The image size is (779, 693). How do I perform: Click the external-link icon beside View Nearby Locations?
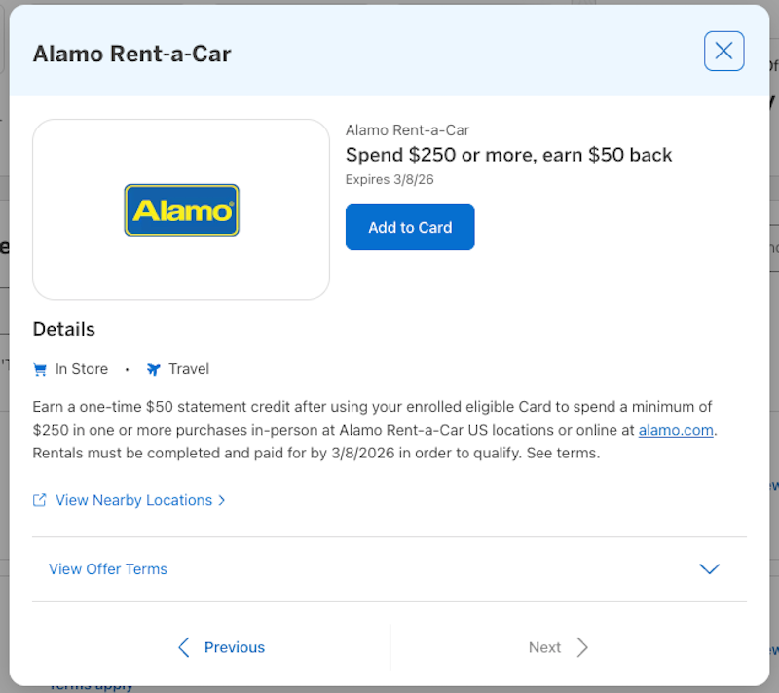39,499
